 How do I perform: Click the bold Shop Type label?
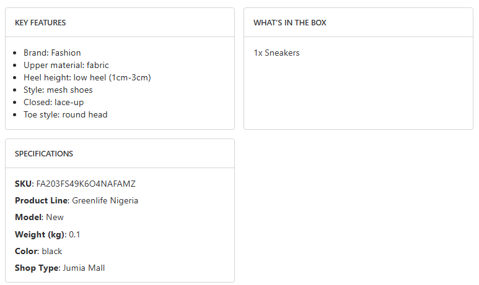tap(37, 268)
